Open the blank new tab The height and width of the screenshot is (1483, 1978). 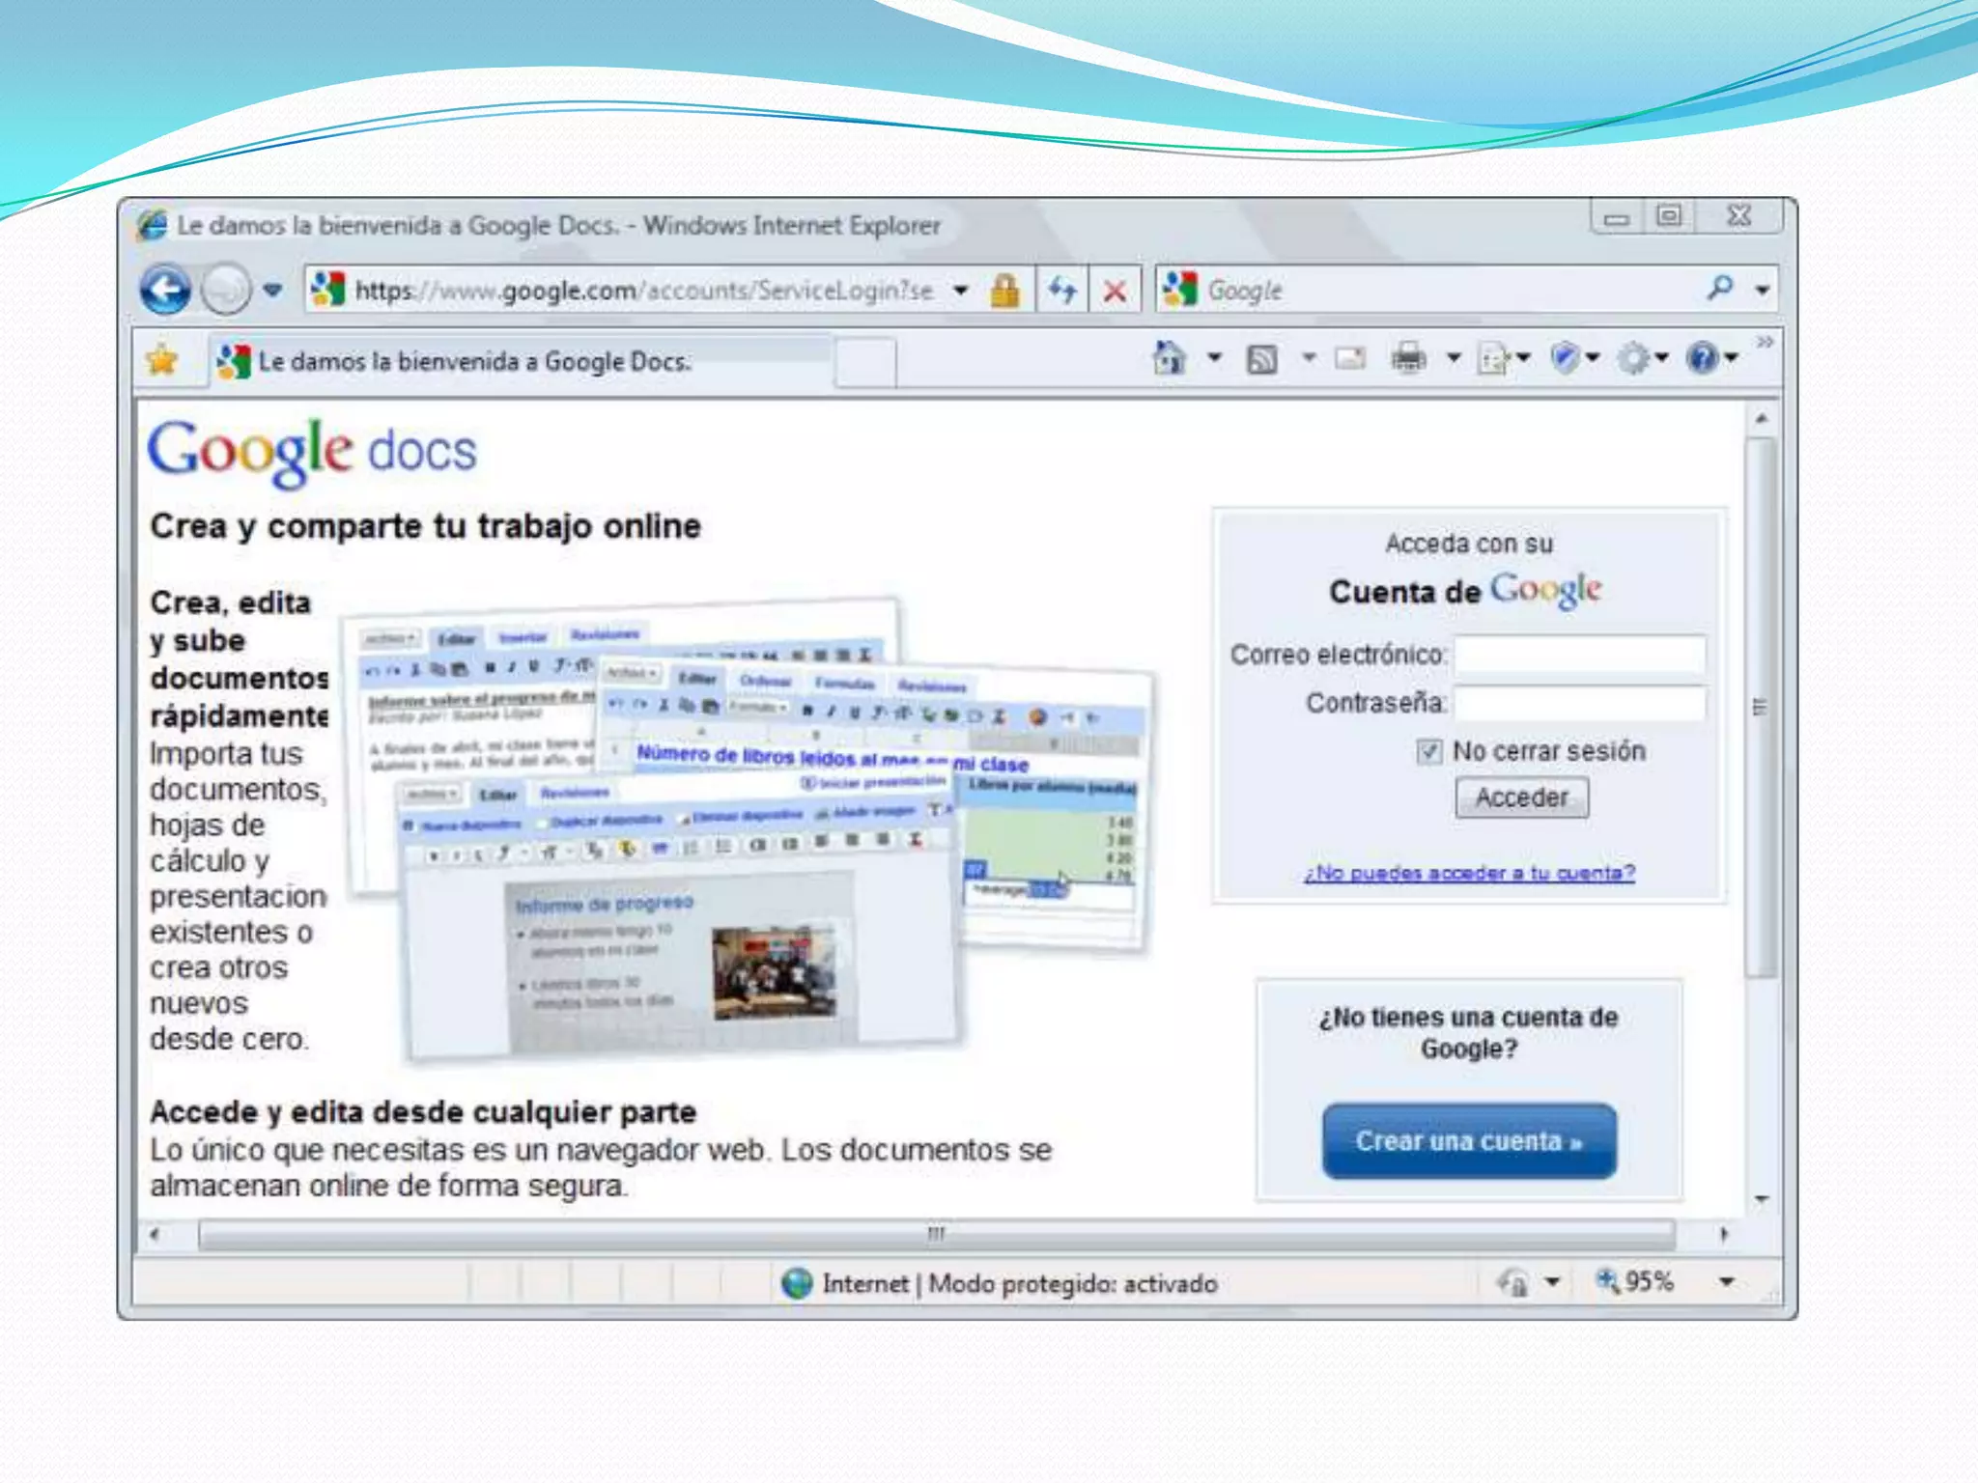(x=864, y=362)
